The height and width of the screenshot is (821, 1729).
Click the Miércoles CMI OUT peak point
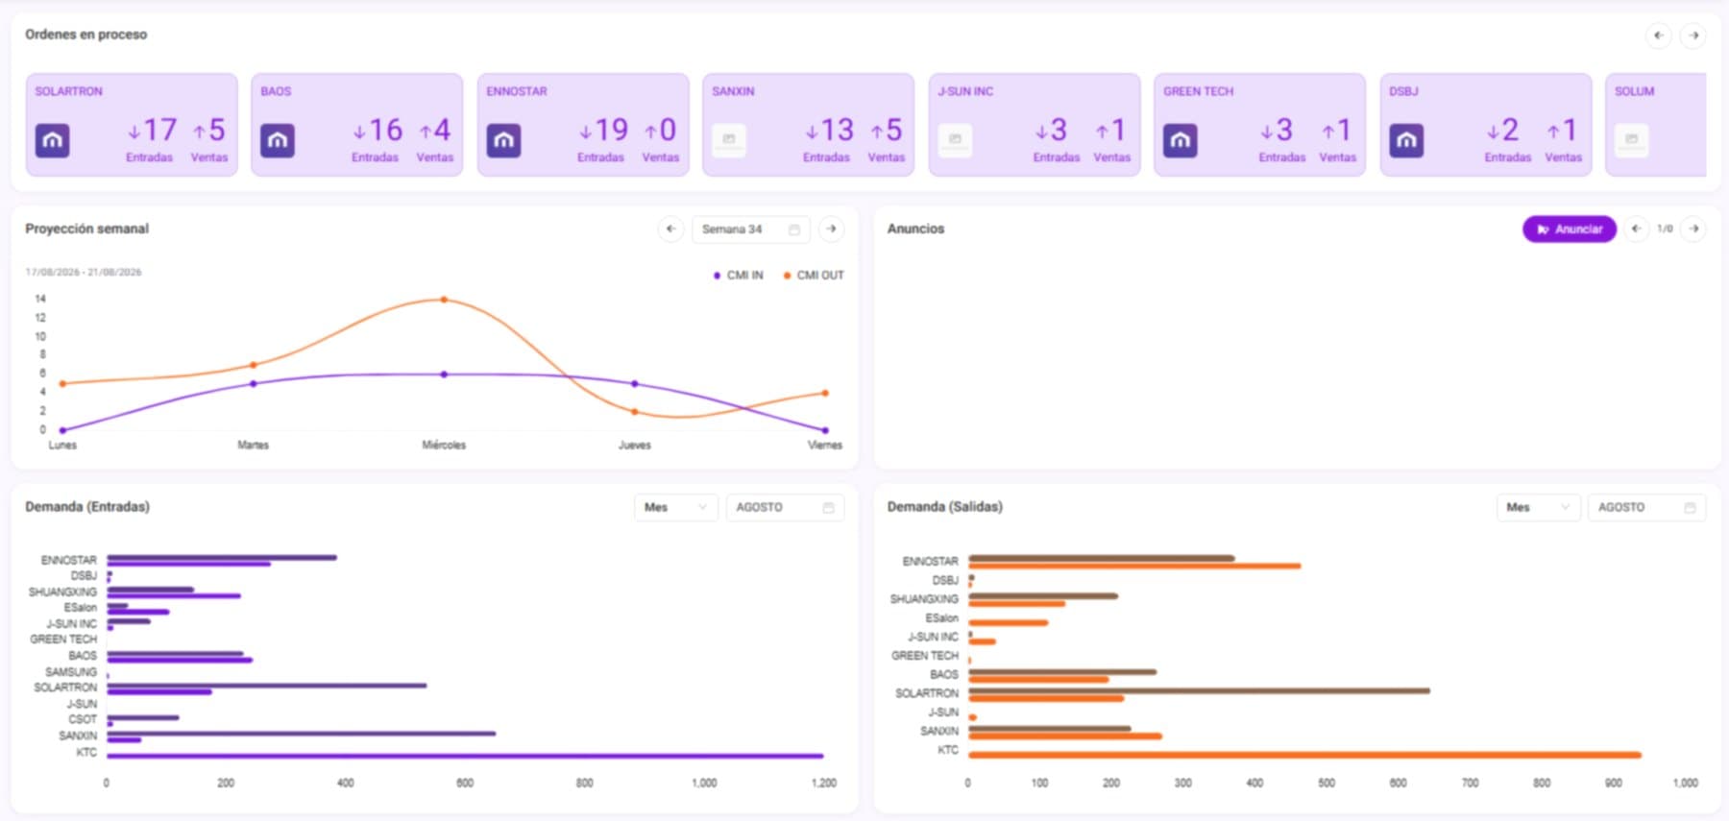click(x=444, y=300)
